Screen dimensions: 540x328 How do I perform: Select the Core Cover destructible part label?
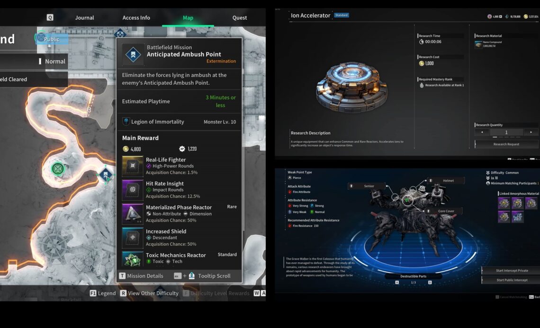click(x=443, y=211)
